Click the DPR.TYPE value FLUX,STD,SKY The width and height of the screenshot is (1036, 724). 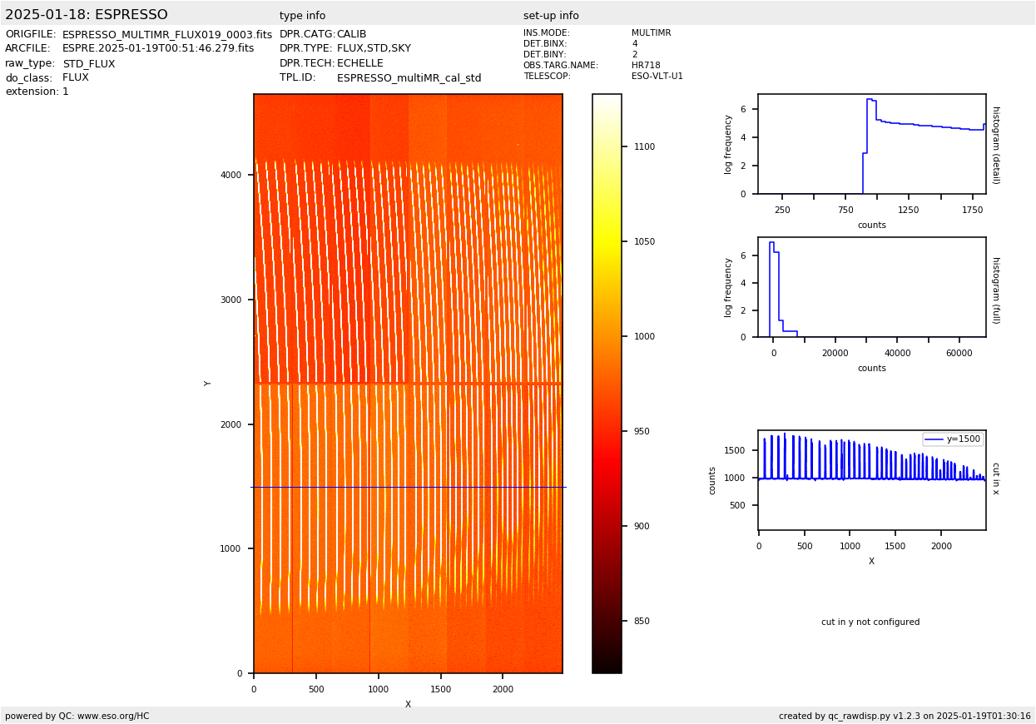click(x=374, y=49)
